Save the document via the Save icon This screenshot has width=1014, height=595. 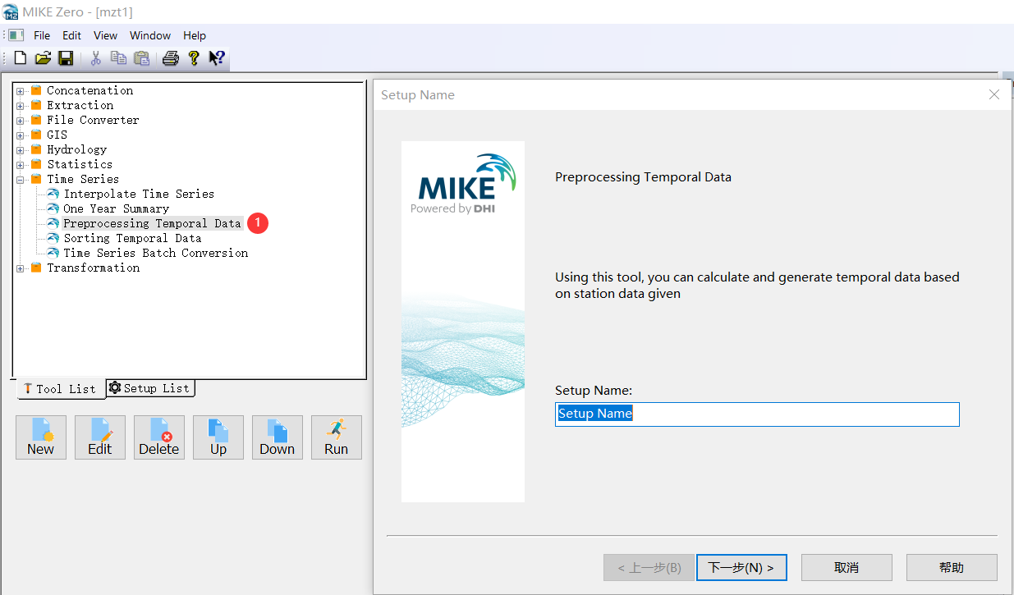(x=66, y=57)
